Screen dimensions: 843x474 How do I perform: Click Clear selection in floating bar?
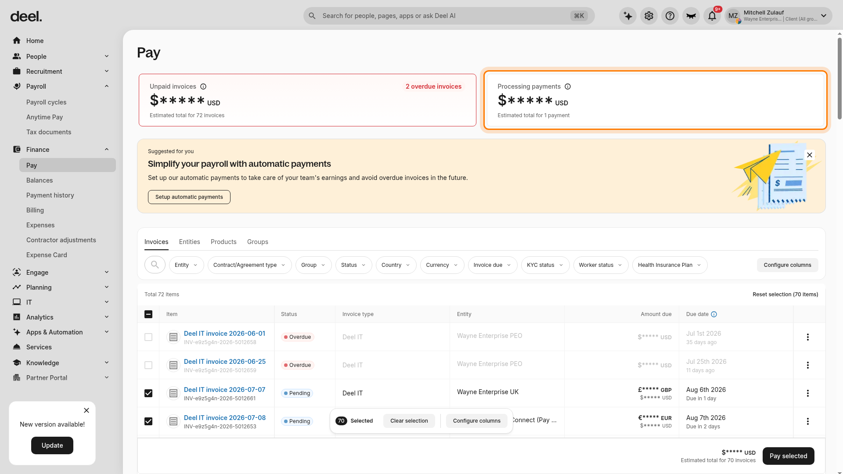pyautogui.click(x=409, y=421)
